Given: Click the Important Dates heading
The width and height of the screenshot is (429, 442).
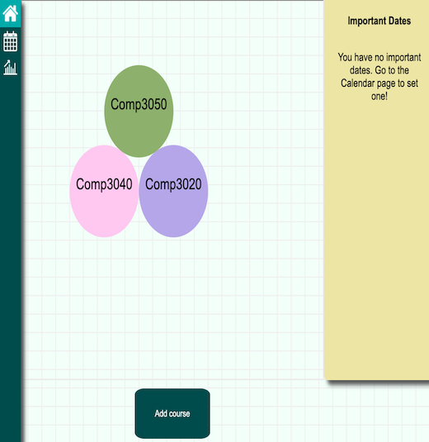Looking at the screenshot, I should 379,21.
